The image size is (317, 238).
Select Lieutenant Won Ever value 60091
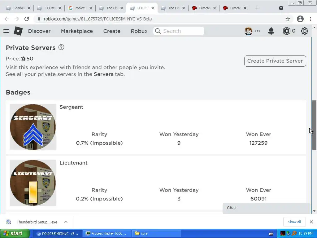tap(258, 199)
